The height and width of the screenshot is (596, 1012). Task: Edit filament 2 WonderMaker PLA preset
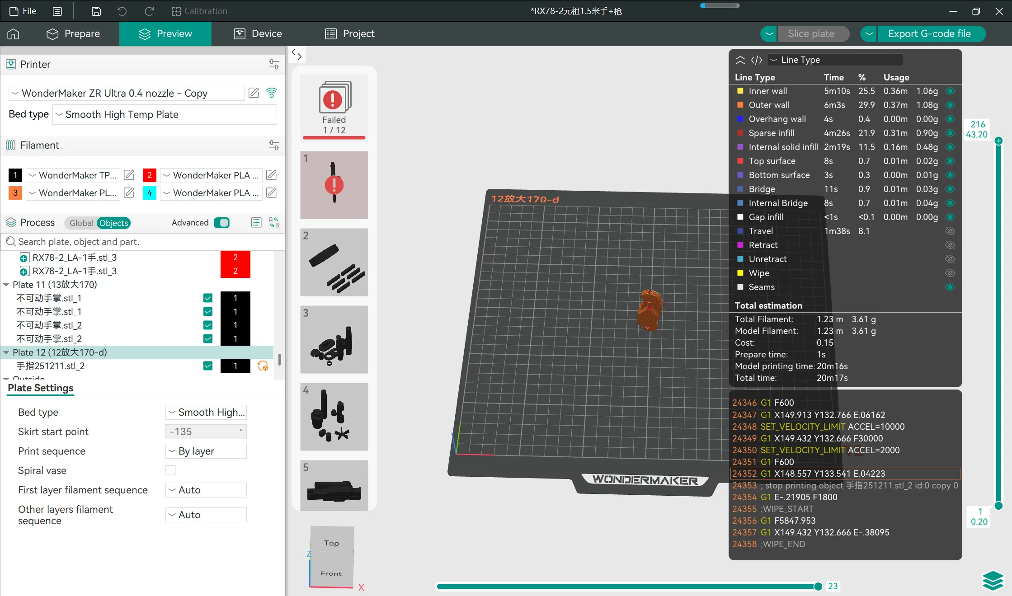(272, 175)
